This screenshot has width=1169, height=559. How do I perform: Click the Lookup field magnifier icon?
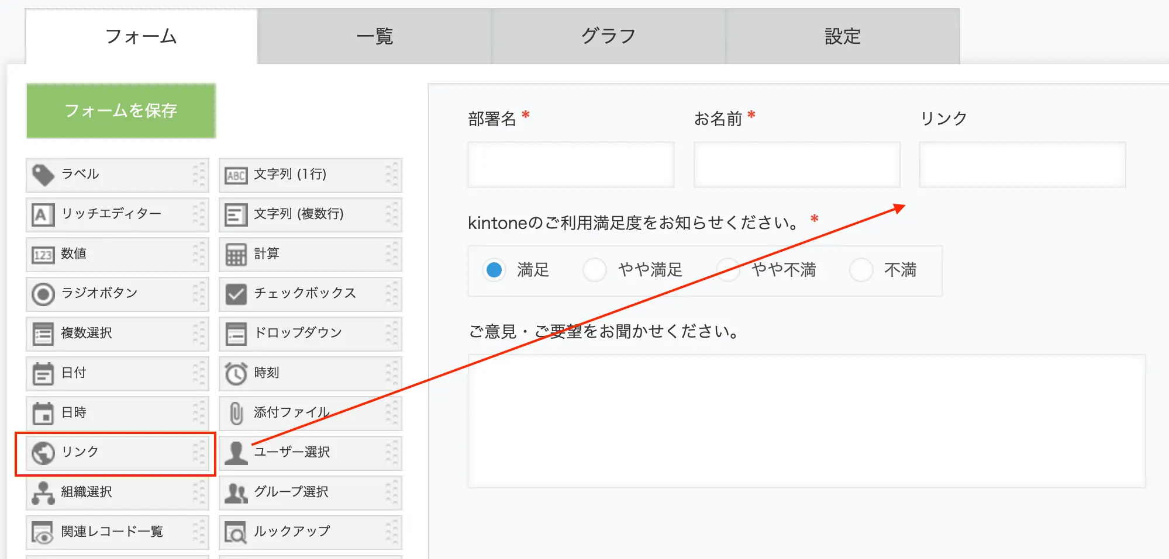click(236, 532)
